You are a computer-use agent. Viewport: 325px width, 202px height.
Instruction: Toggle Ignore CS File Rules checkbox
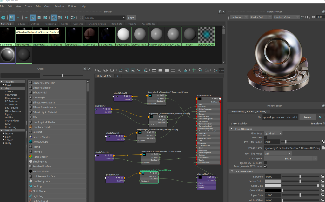click(x=265, y=163)
